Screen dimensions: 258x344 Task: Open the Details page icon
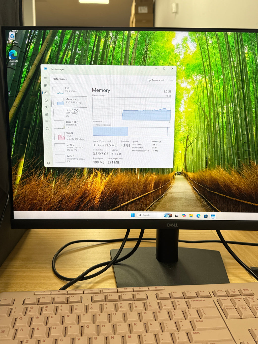(x=47, y=121)
